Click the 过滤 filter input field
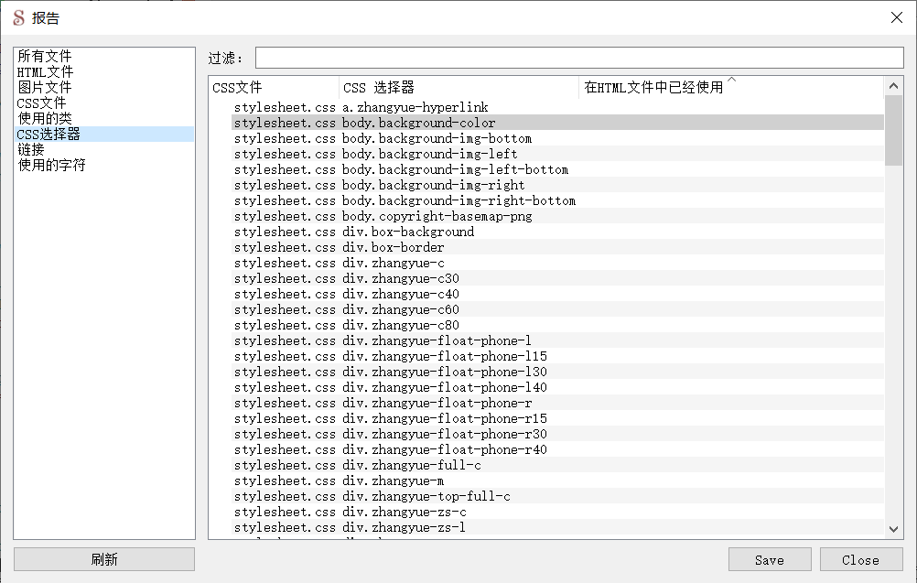Viewport: 917px width, 583px height. click(x=578, y=58)
